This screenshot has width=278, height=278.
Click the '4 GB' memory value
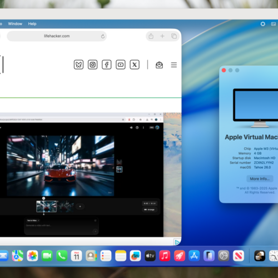(x=257, y=153)
